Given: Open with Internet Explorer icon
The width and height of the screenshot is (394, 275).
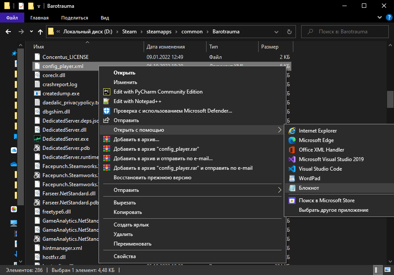Looking at the screenshot, I should [x=292, y=131].
